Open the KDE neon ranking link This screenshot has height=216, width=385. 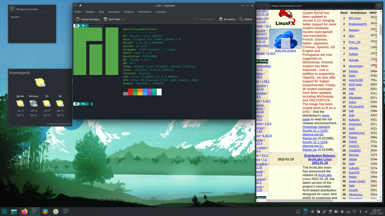tap(355, 84)
